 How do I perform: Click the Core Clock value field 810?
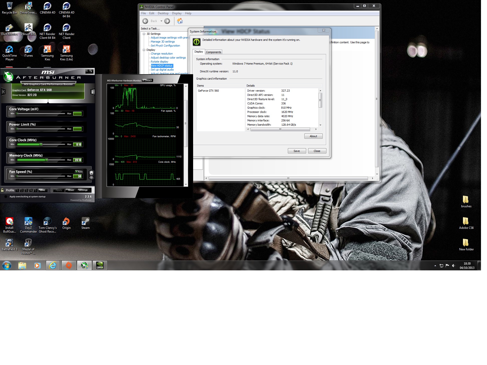(x=78, y=144)
